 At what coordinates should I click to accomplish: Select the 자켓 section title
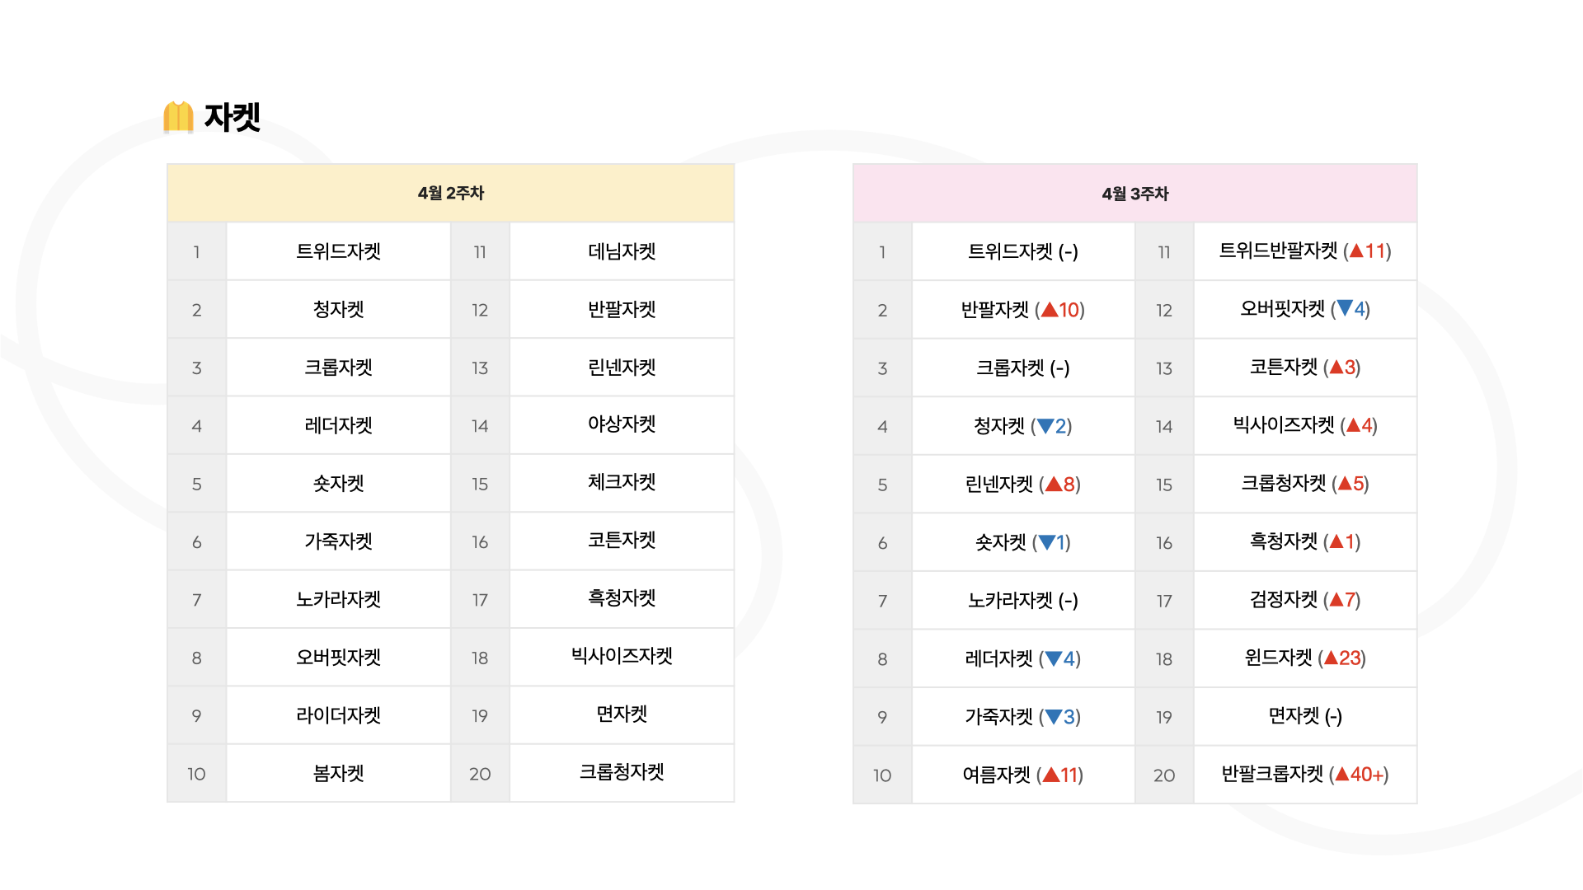(233, 117)
